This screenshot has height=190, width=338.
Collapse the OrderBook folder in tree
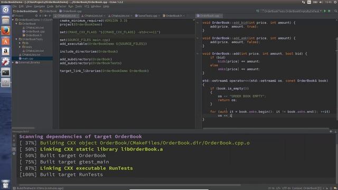(x=16, y=24)
